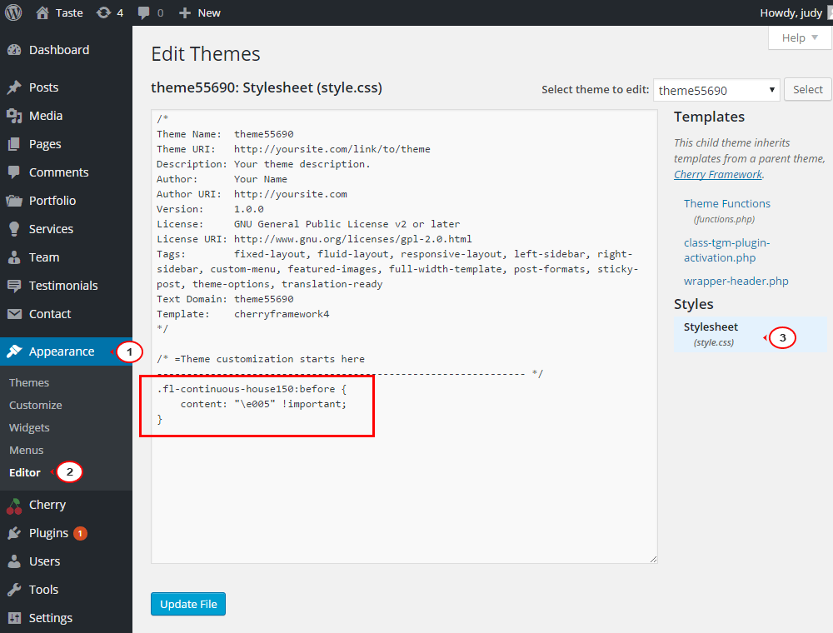Viewport: 833px width, 633px height.
Task: Open the comments bubble icon in admin bar
Action: (x=143, y=12)
